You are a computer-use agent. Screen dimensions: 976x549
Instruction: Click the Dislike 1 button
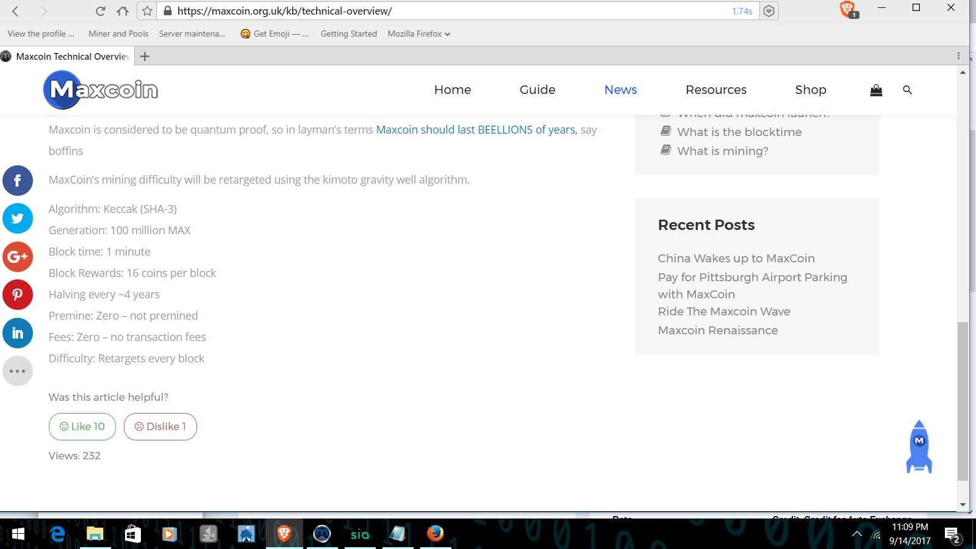[x=160, y=426]
